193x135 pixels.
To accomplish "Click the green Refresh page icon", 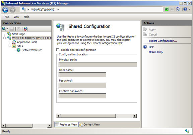I will tap(167, 9).
